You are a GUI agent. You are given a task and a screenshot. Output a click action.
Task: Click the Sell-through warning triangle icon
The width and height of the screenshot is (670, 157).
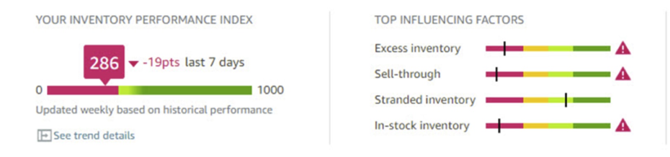pyautogui.click(x=623, y=74)
